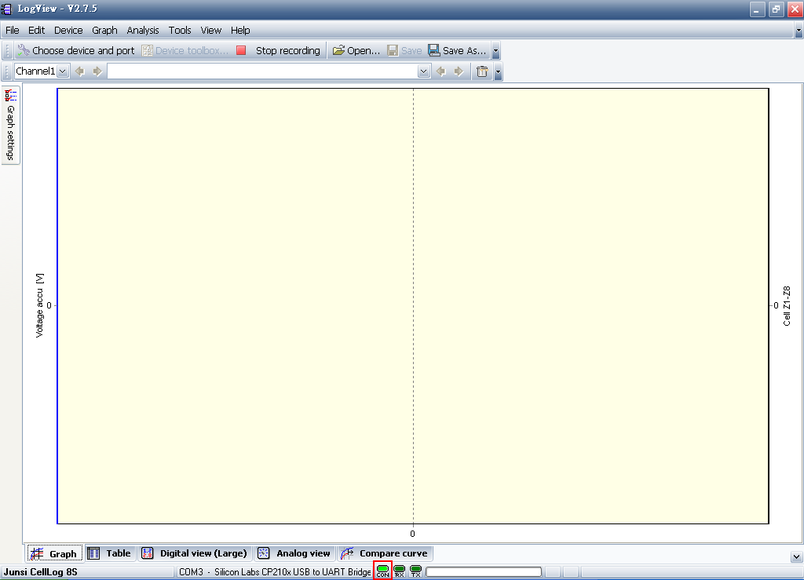The height and width of the screenshot is (580, 804).
Task: Open the wide empty combo box dropdown
Action: point(423,71)
